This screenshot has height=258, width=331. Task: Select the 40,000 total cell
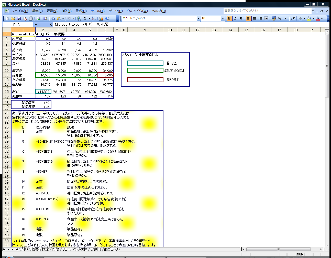click(105, 75)
